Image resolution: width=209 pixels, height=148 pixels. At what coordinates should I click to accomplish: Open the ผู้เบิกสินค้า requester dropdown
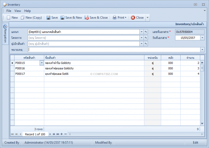point(142,44)
